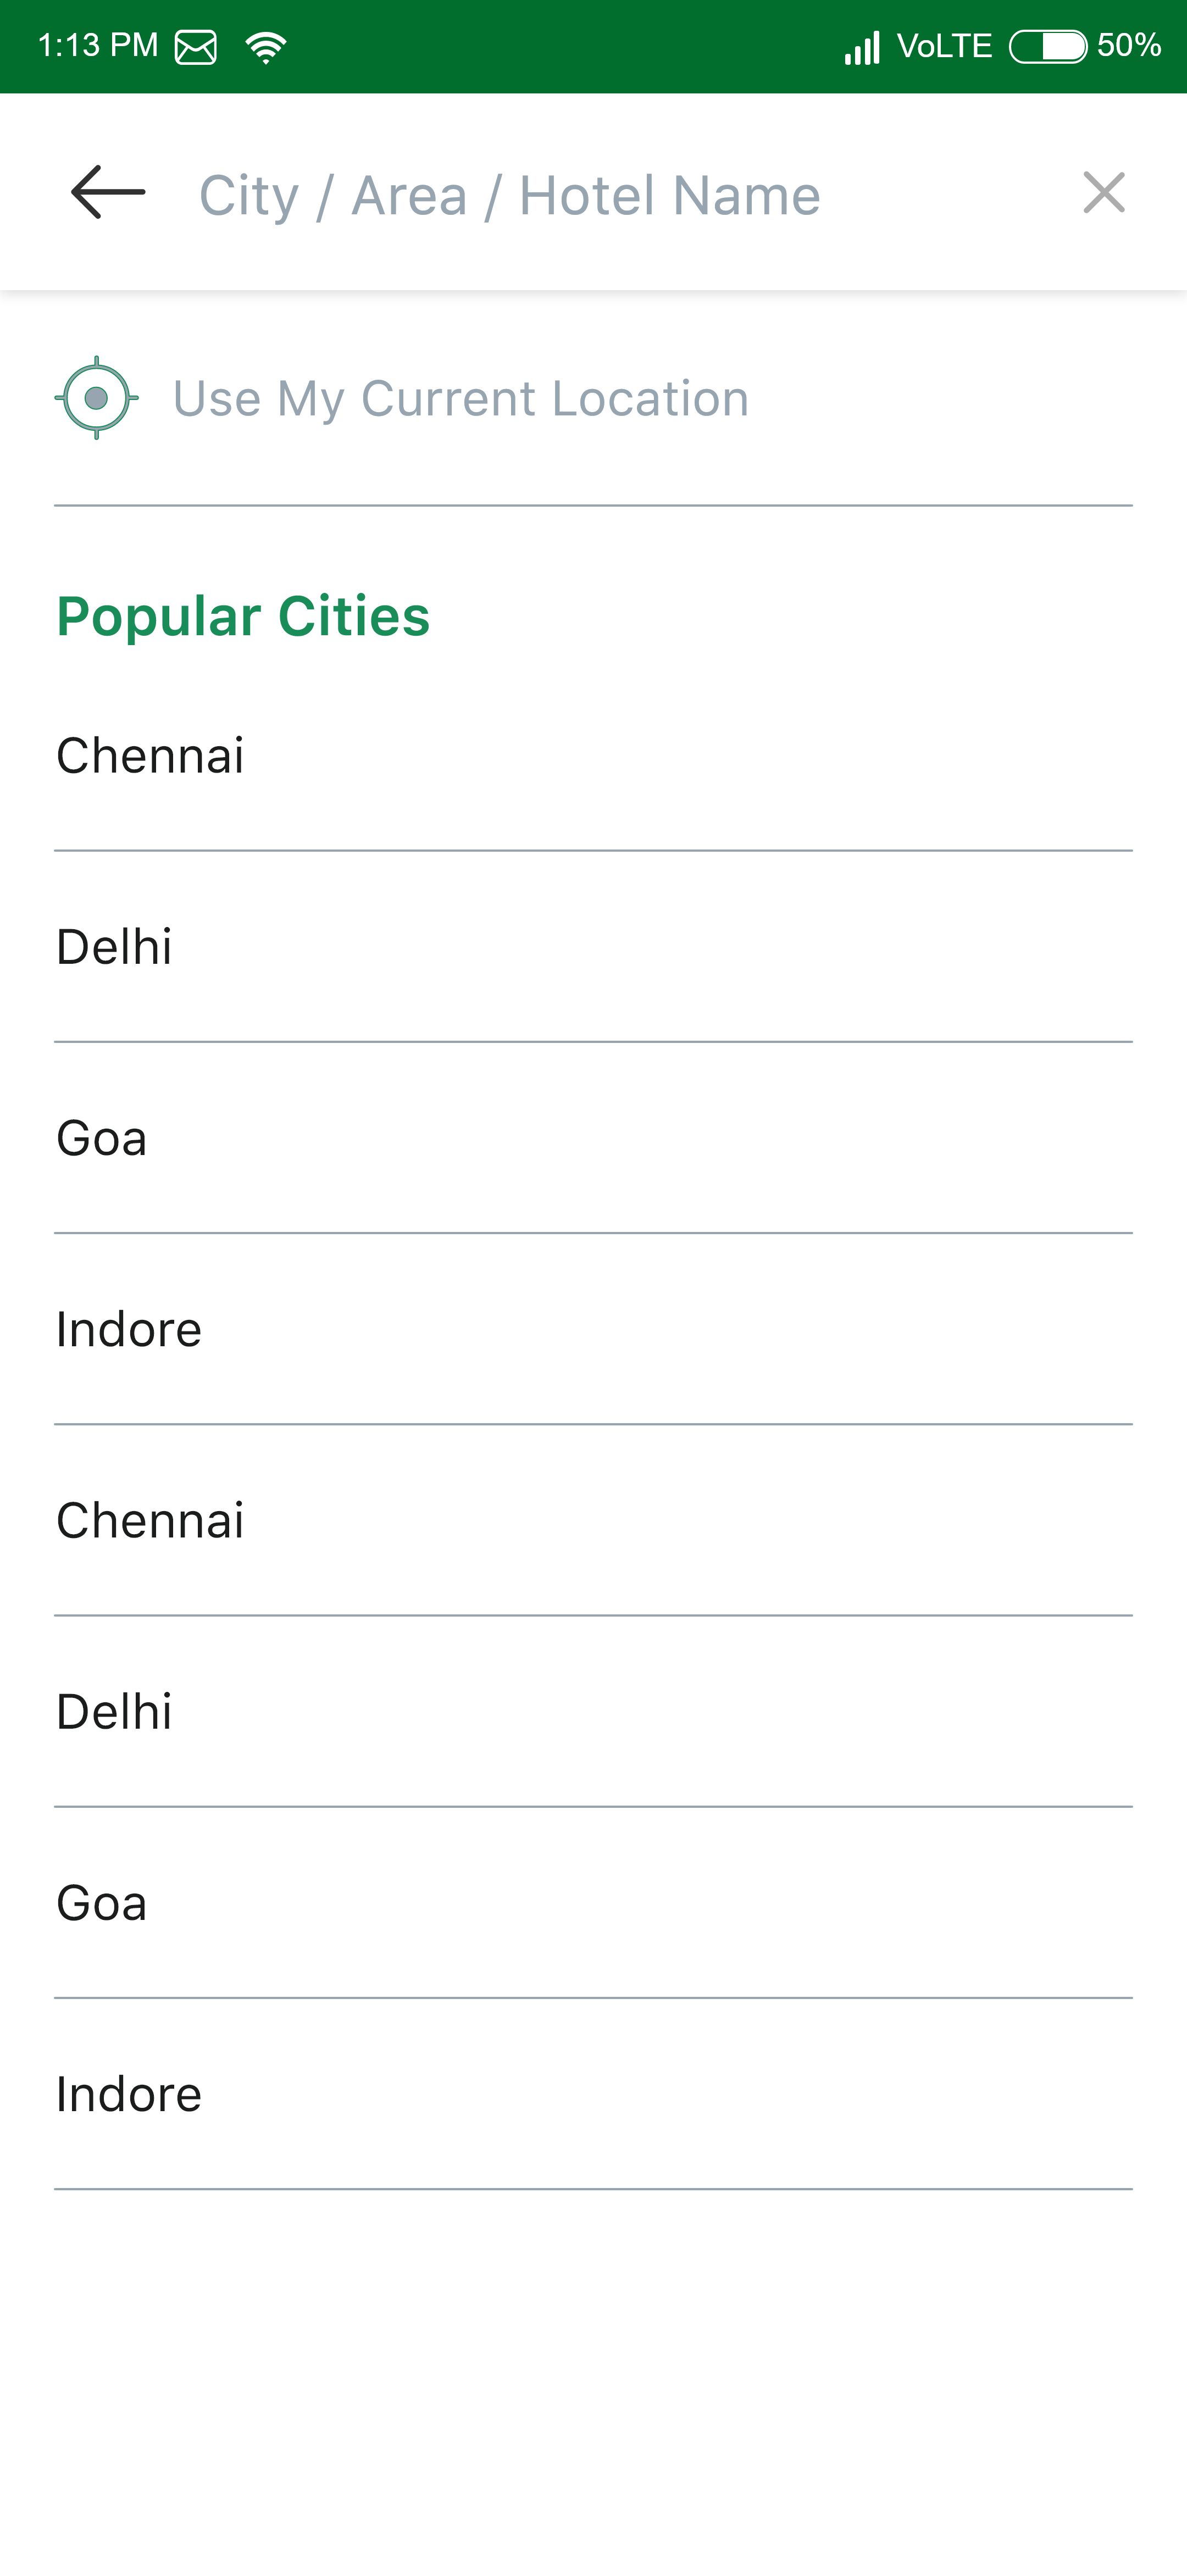Tap the mail notification icon in status bar
This screenshot has width=1187, height=2576.
[x=196, y=47]
